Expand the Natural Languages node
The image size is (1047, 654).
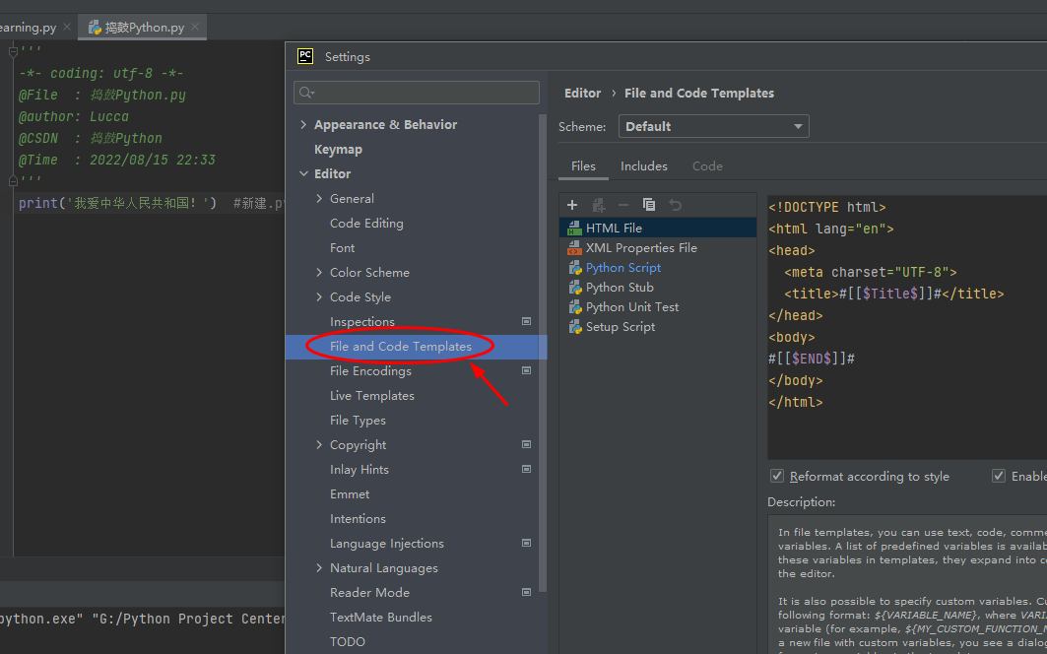click(319, 568)
